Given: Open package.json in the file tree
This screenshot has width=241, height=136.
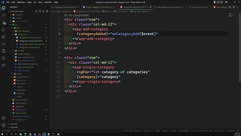Looking at the screenshot, I should [x=21, y=120].
